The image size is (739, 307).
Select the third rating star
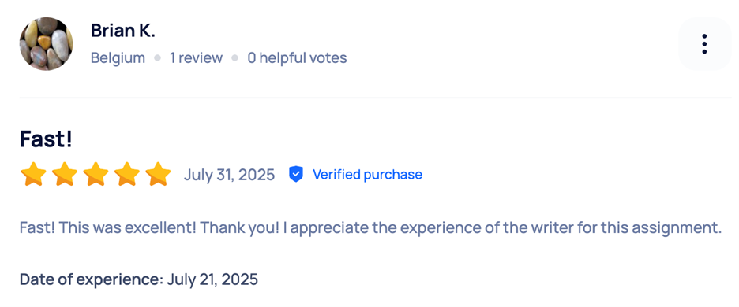tap(96, 175)
